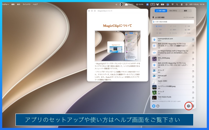Open the 編集 menu
This screenshot has width=209, height=130.
point(13,4)
